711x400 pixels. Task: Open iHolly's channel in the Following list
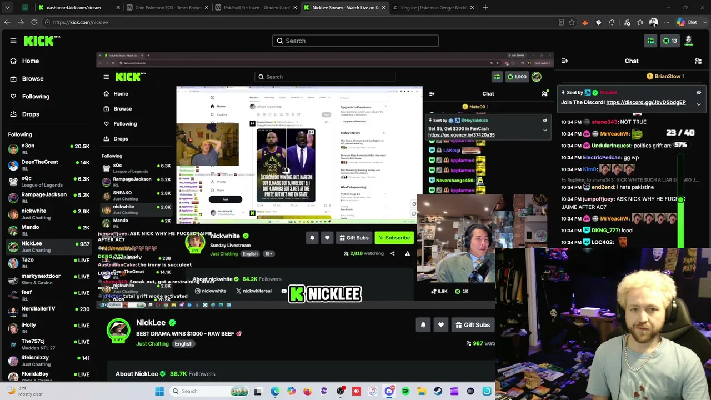tap(48, 328)
